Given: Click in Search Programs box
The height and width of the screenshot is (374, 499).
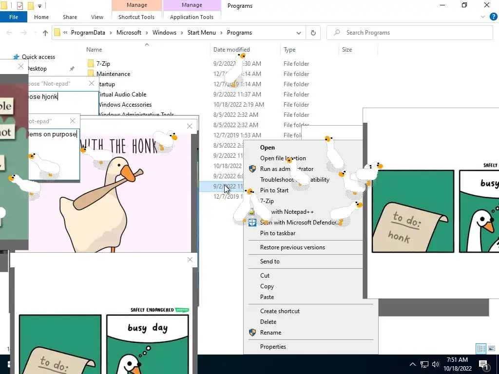Looking at the screenshot, I should [x=410, y=33].
